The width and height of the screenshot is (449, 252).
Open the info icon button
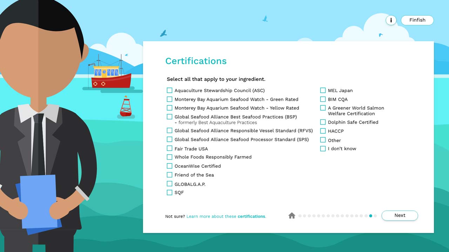(391, 20)
